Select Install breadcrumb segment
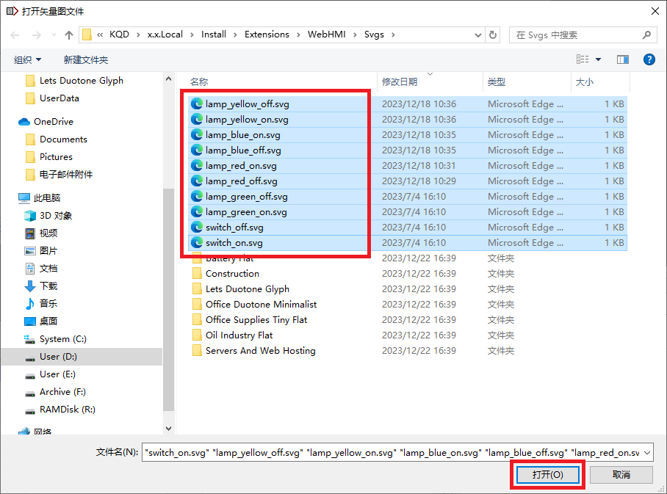Image resolution: width=667 pixels, height=494 pixels. tap(214, 34)
